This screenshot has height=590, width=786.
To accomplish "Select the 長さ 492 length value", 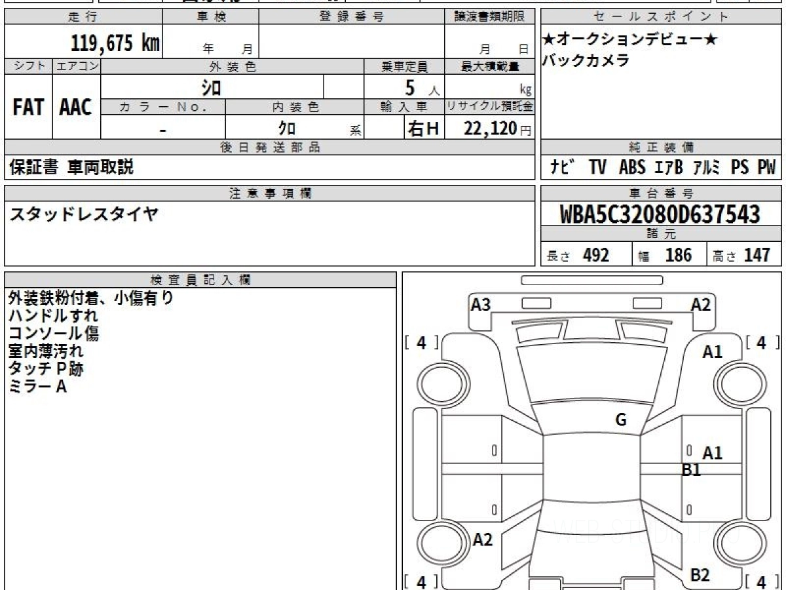I will [578, 255].
